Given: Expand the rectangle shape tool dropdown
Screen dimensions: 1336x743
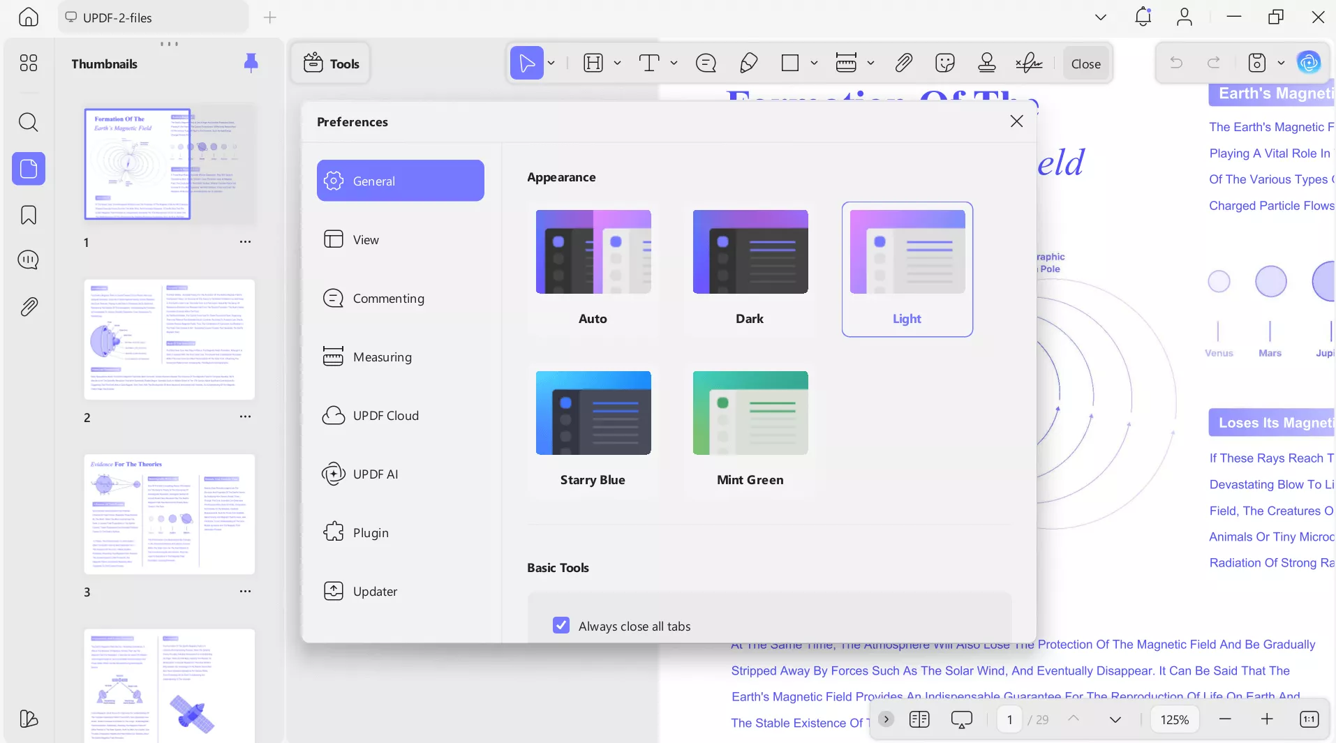Looking at the screenshot, I should pyautogui.click(x=814, y=63).
